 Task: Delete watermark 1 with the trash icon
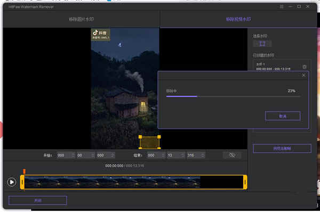(305, 67)
